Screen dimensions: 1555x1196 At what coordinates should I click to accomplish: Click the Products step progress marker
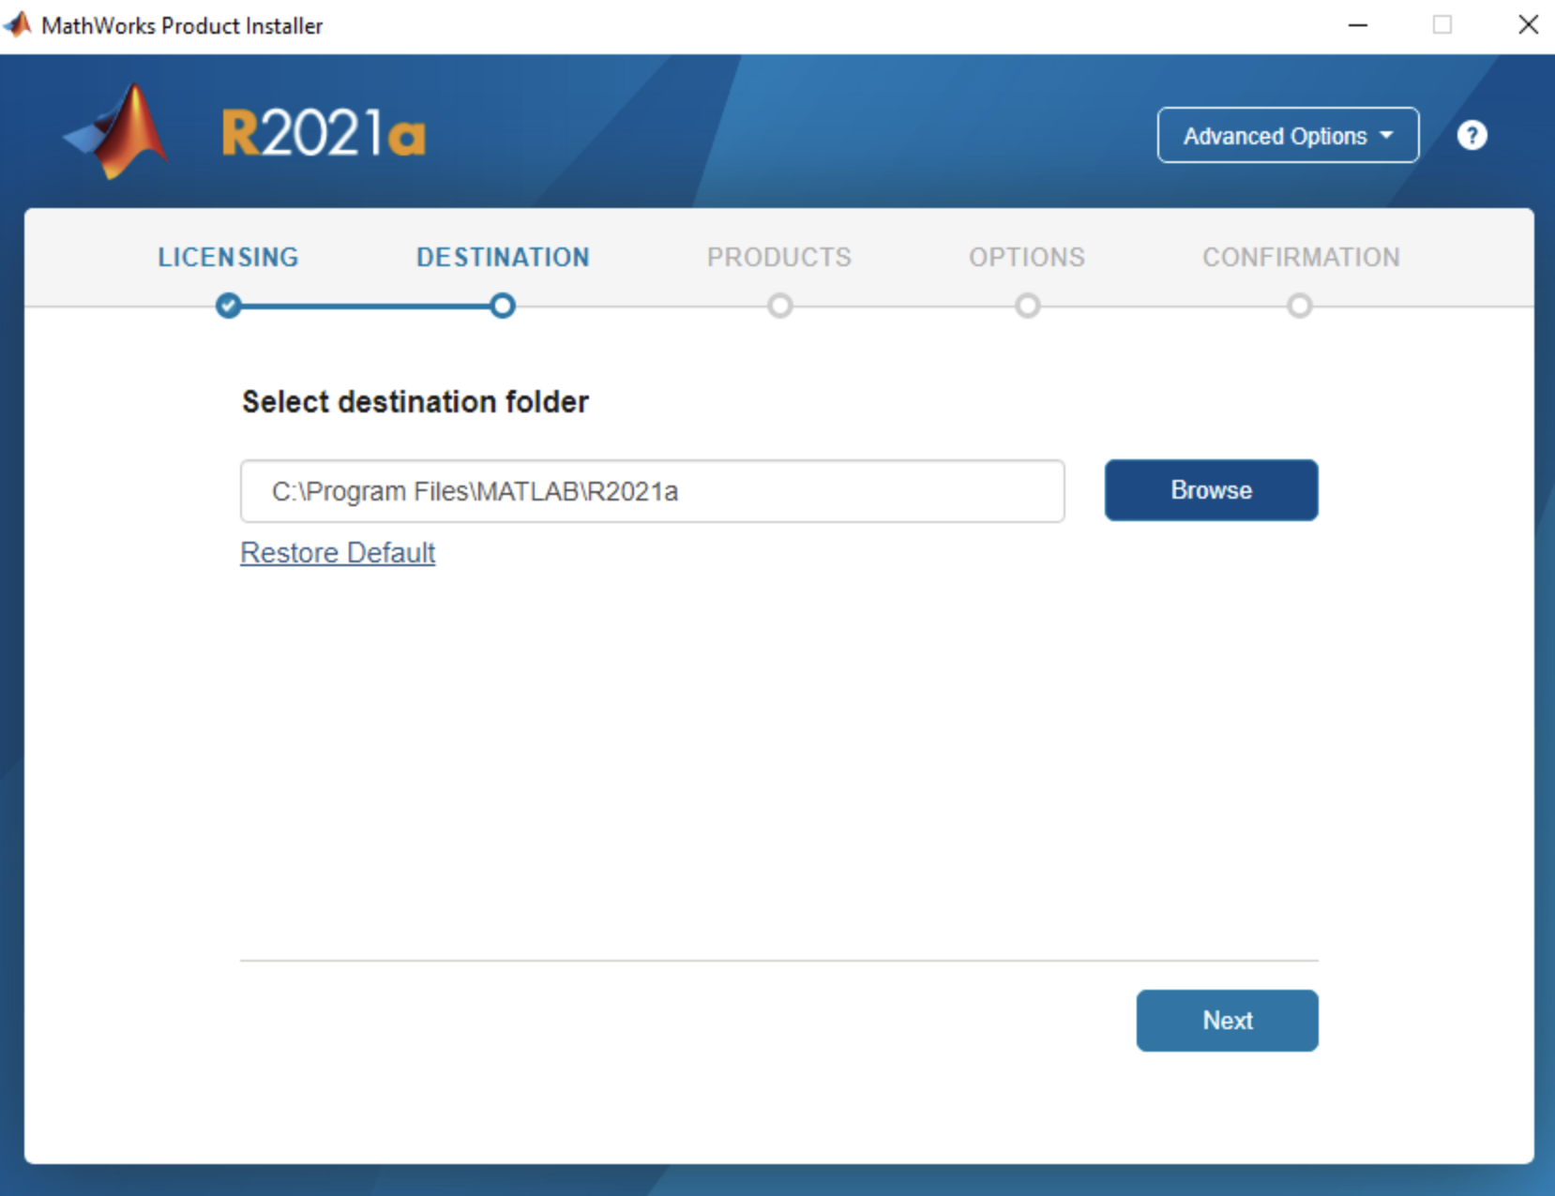(x=779, y=306)
